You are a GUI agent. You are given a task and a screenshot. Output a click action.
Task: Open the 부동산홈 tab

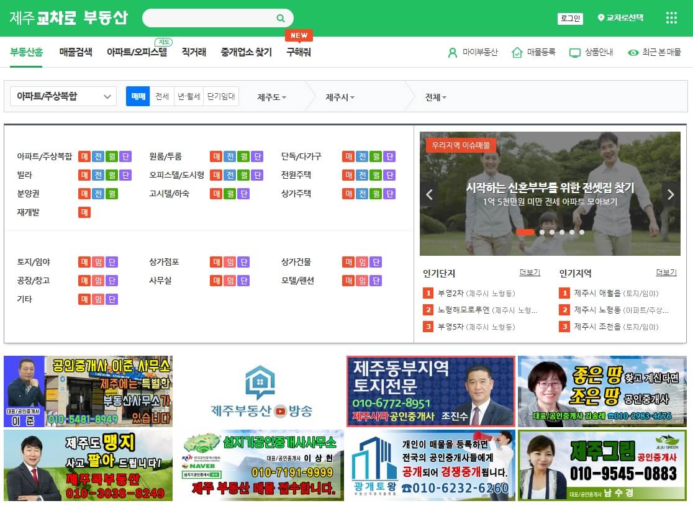coord(27,52)
